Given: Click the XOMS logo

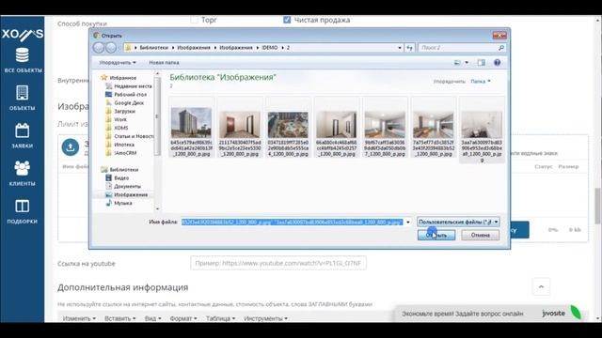Looking at the screenshot, I should pos(23,34).
